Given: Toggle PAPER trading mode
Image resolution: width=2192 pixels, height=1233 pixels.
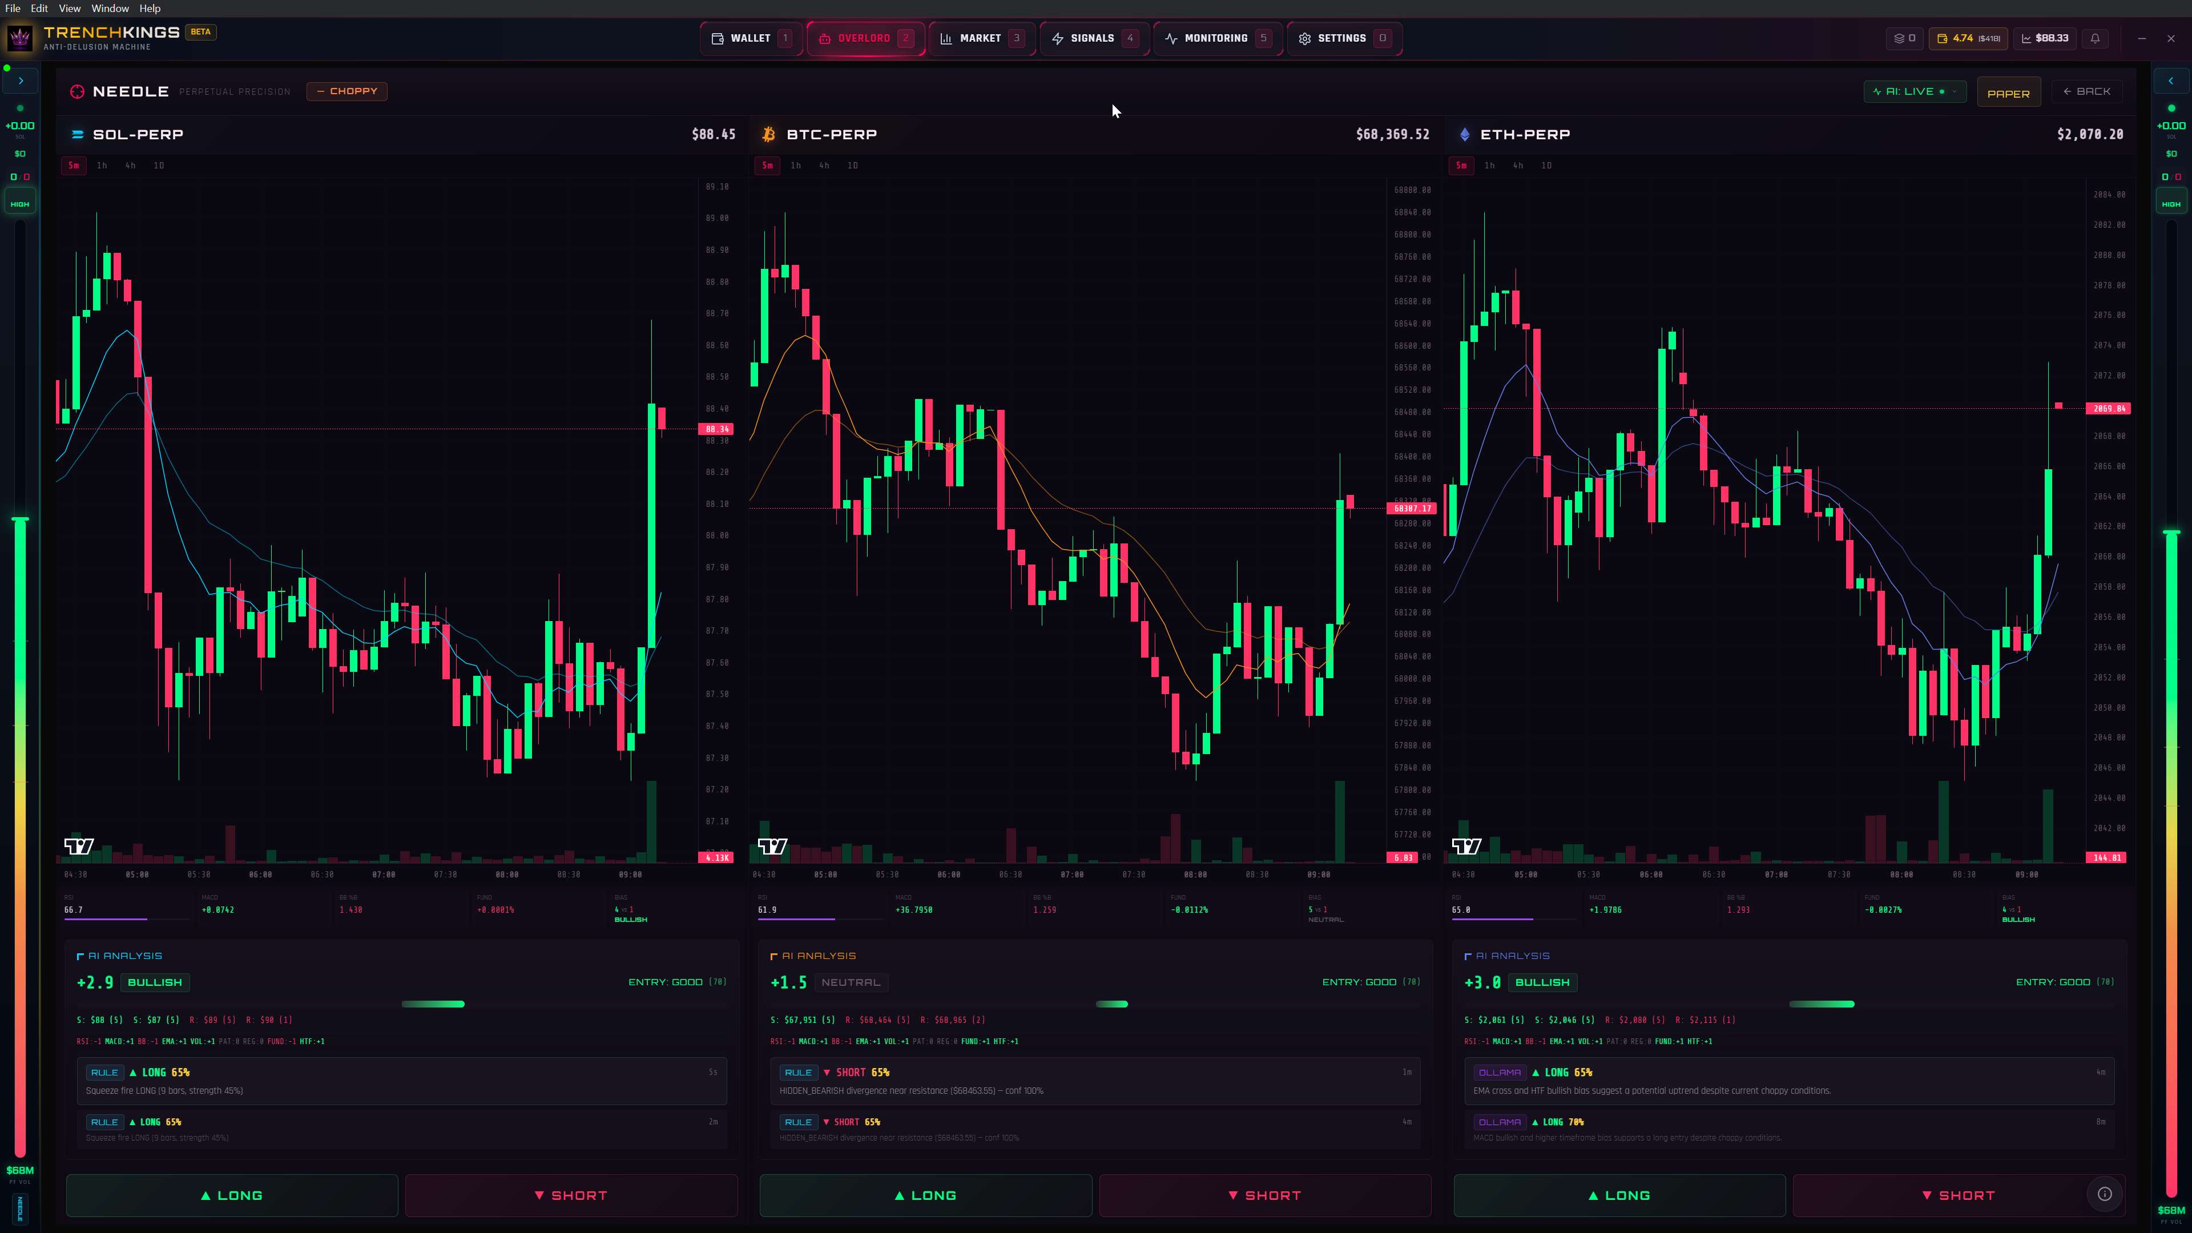Looking at the screenshot, I should (2008, 92).
